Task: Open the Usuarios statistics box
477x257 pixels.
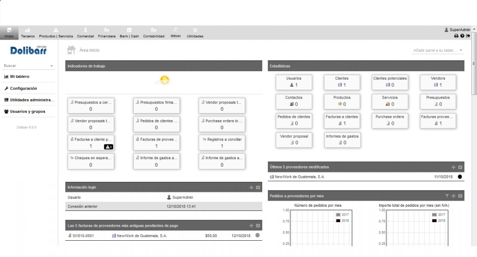Action: (x=294, y=82)
